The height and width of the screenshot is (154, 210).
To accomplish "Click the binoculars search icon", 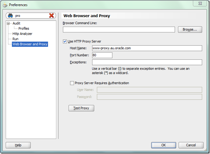I will (10, 16).
